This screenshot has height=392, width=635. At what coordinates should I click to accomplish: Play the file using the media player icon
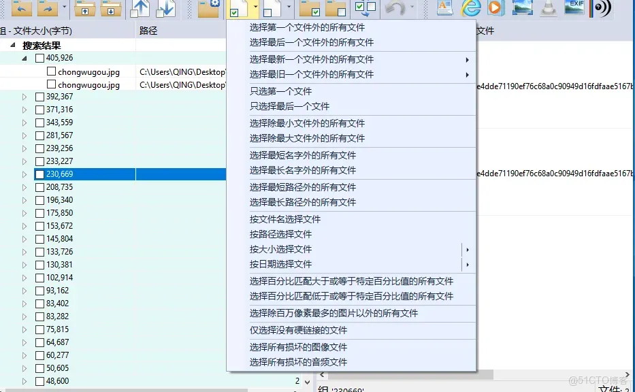[x=495, y=9]
